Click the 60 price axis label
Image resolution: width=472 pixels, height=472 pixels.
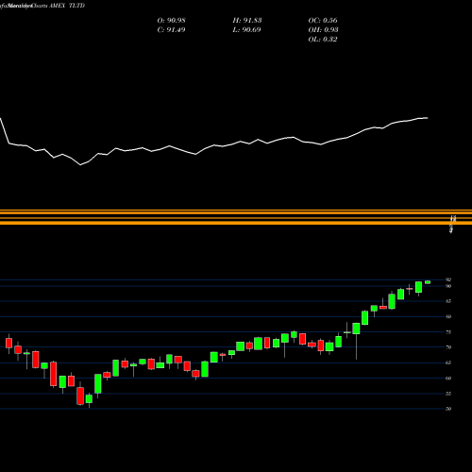(448, 379)
